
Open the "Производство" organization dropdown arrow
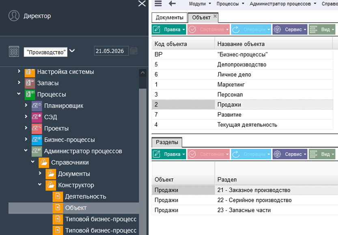pyautogui.click(x=72, y=51)
